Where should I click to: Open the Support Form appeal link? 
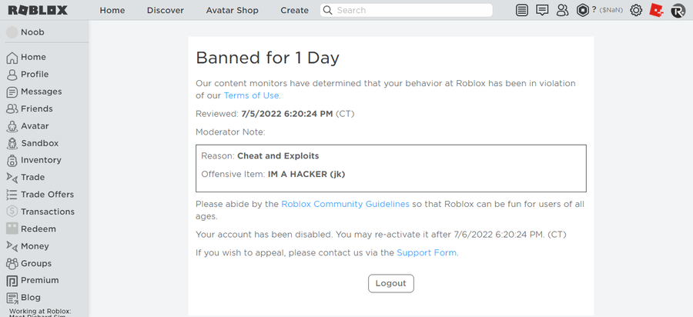coord(426,252)
